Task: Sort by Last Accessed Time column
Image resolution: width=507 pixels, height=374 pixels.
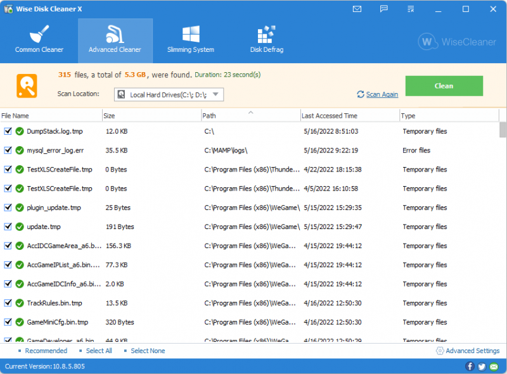Action: coord(350,116)
